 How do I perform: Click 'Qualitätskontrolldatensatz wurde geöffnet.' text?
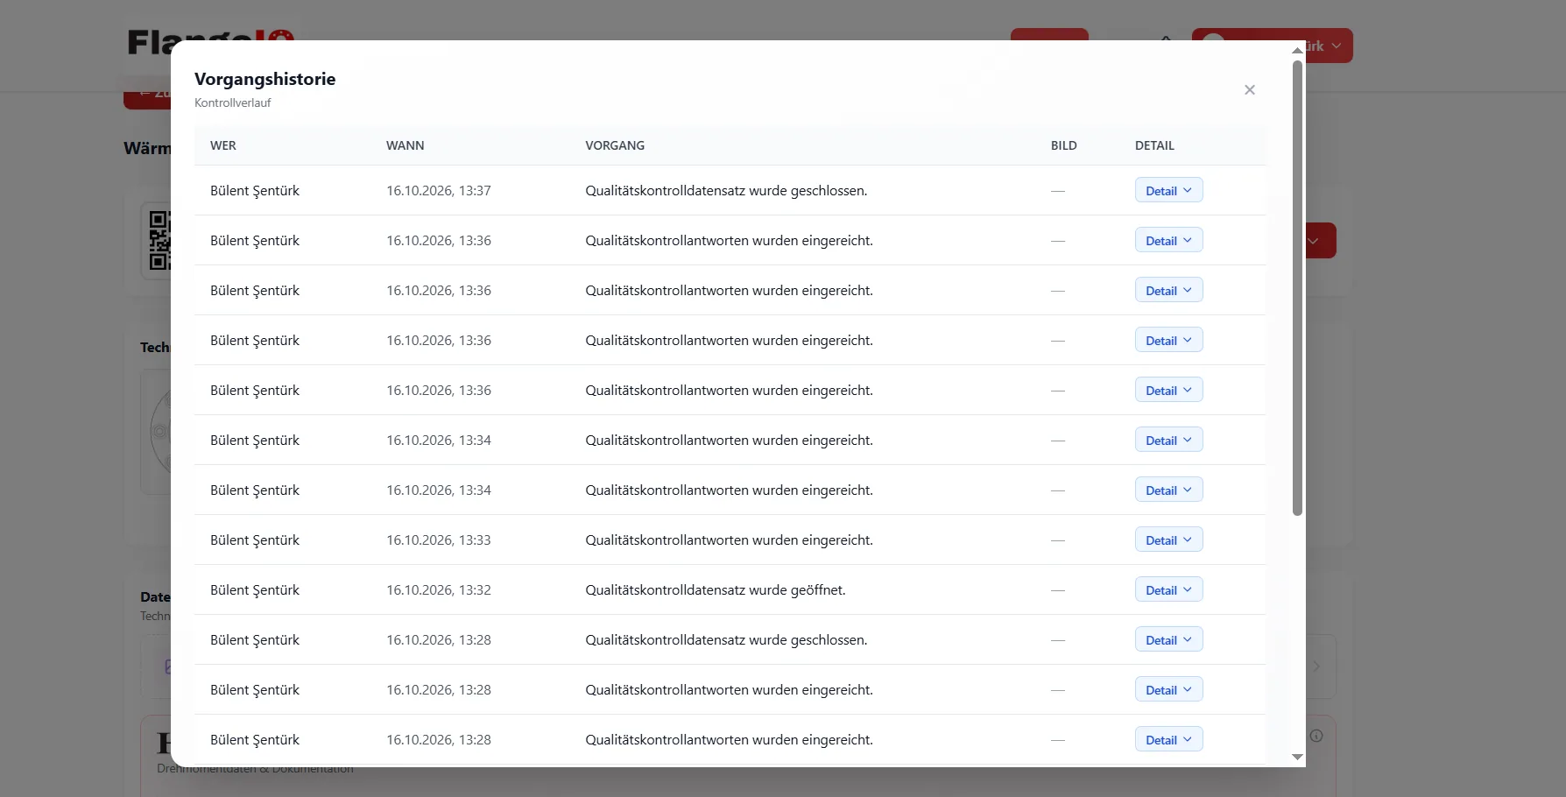[716, 589]
